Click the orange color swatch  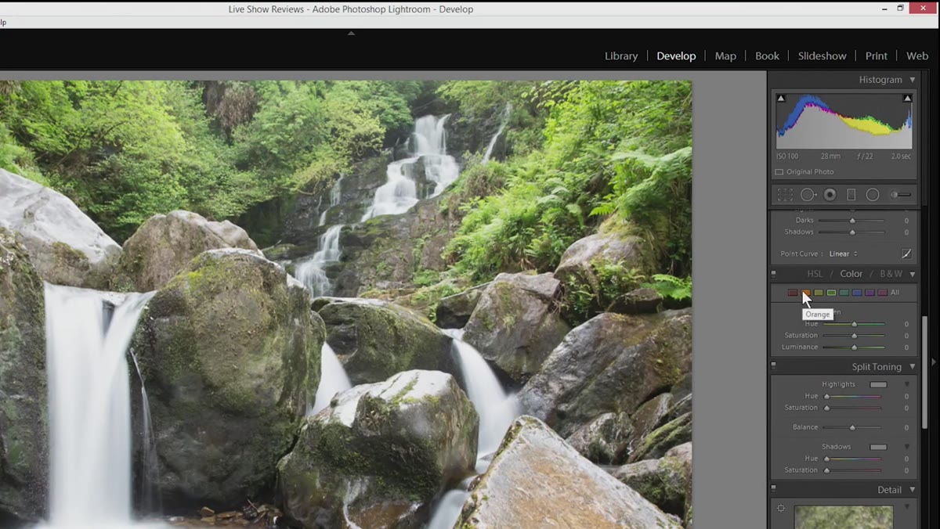pos(805,293)
